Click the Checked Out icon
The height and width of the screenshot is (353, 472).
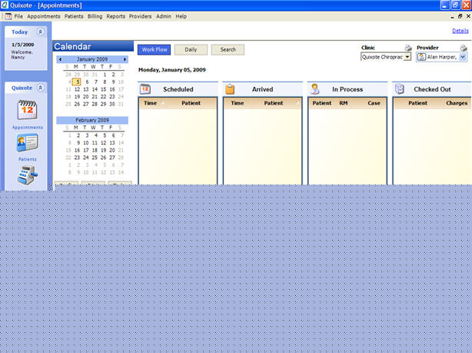[400, 89]
